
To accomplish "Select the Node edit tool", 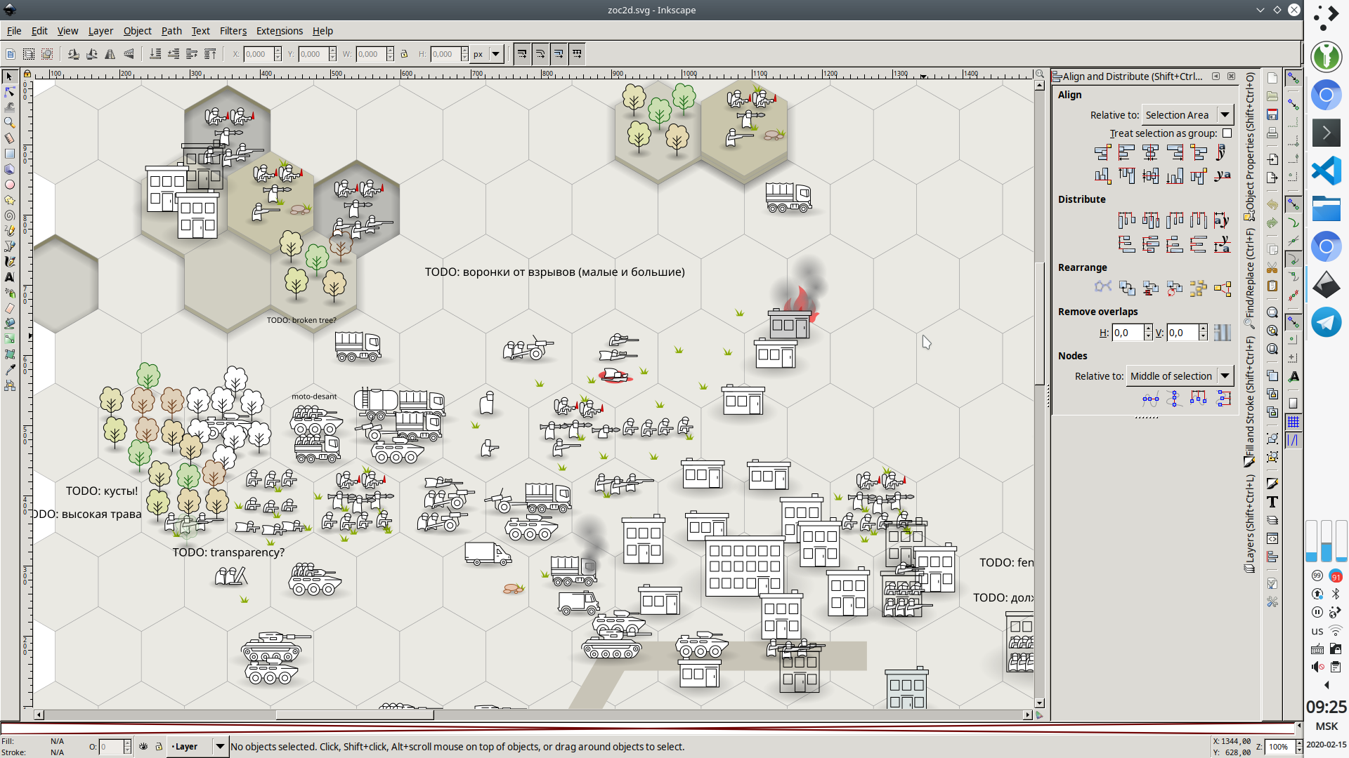I will (x=10, y=92).
